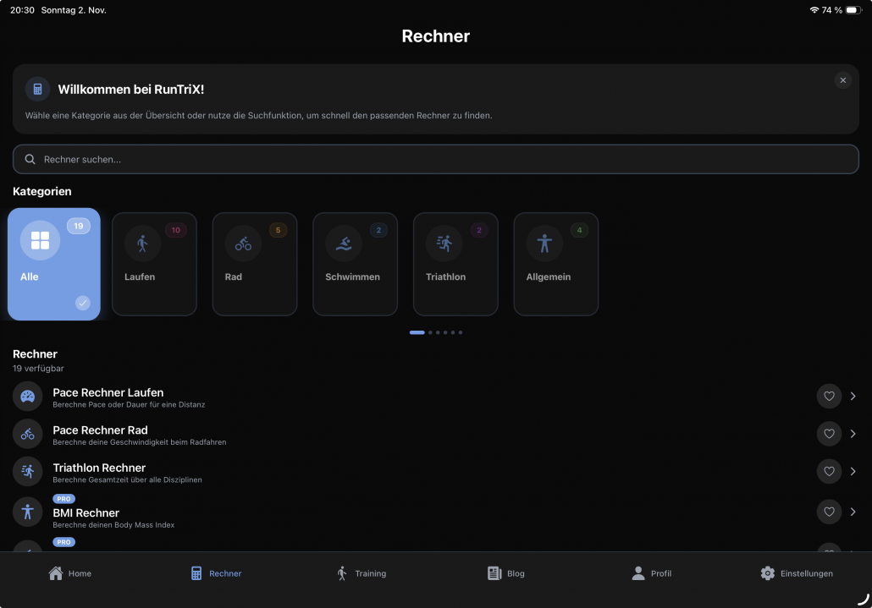Go to the Profil page

coord(651,572)
